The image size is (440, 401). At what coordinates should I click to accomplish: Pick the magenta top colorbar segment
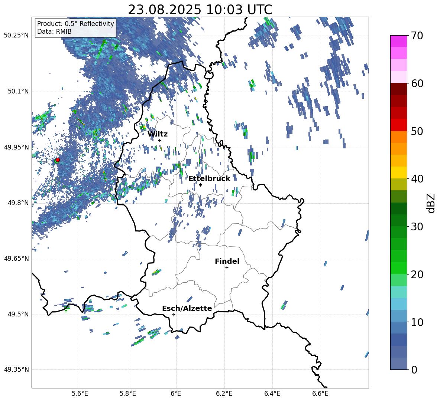pyautogui.click(x=398, y=42)
